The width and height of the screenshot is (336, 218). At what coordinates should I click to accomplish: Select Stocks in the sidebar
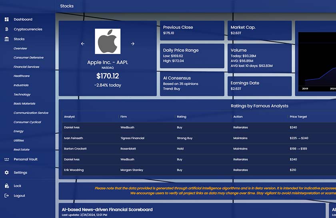[19, 39]
